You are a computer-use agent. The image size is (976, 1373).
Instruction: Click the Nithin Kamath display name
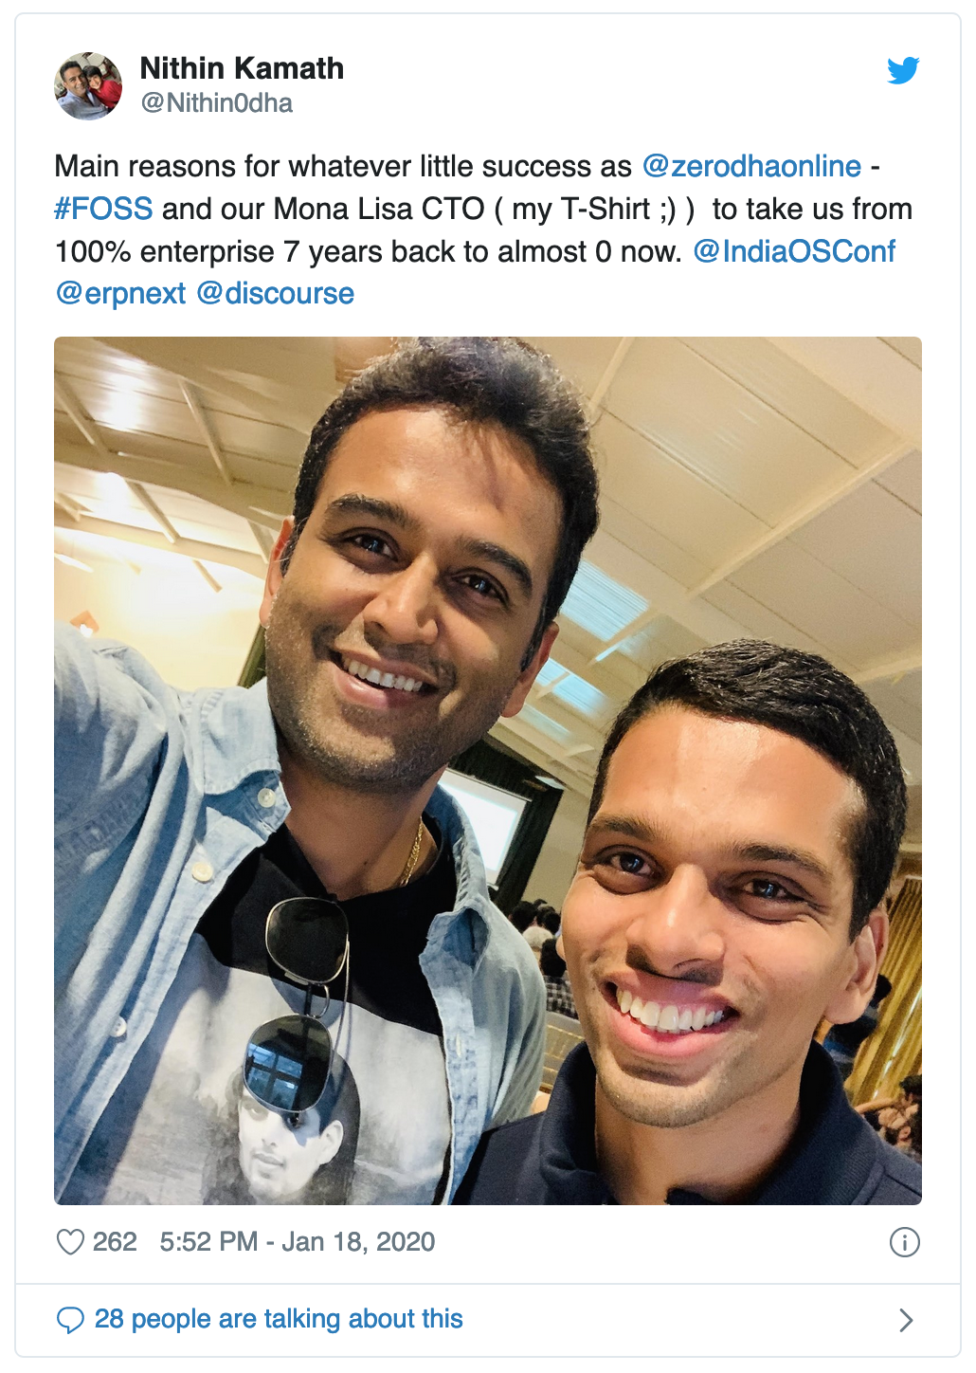[x=242, y=68]
